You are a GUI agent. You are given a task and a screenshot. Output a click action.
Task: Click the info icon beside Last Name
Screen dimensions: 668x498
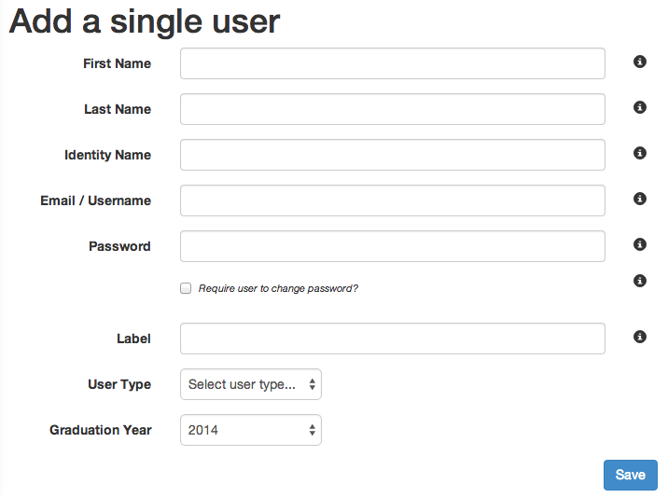tap(639, 107)
